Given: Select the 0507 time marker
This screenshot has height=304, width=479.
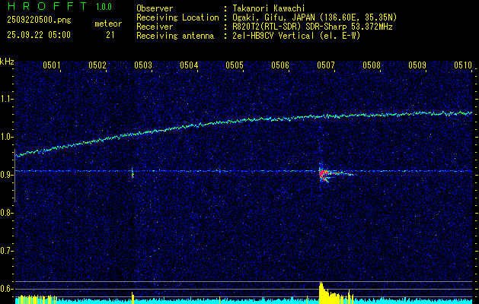Looking at the screenshot, I should (x=326, y=65).
